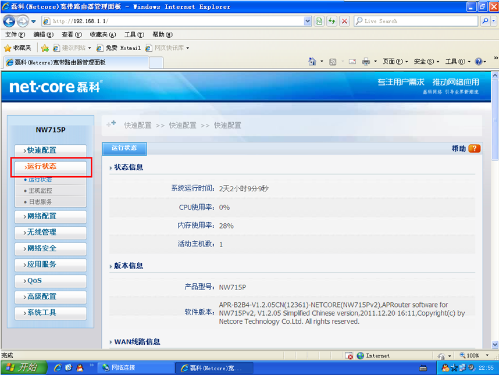Click the net-core 磊科 logo

pos(56,87)
